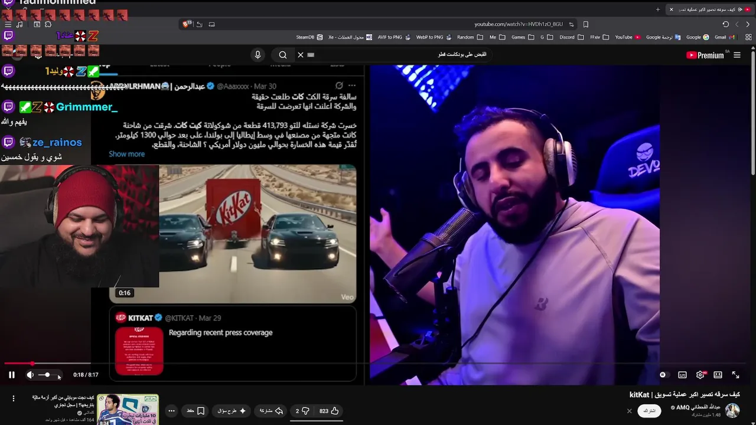Click the YouTube search magnifier button
The image size is (756, 425).
coord(283,55)
